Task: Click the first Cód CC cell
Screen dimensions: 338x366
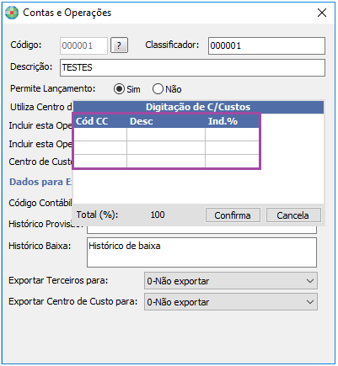Action: pyautogui.click(x=100, y=135)
